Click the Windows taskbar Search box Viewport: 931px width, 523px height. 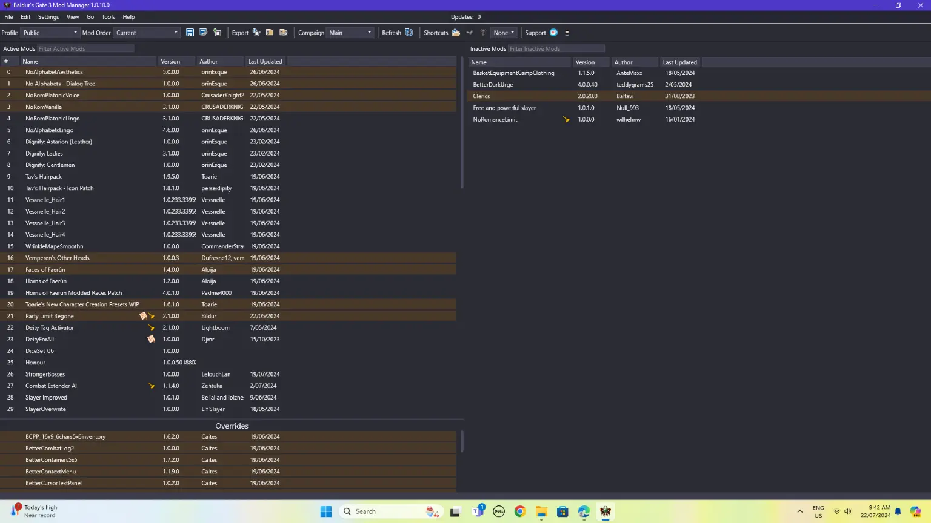coord(392,511)
